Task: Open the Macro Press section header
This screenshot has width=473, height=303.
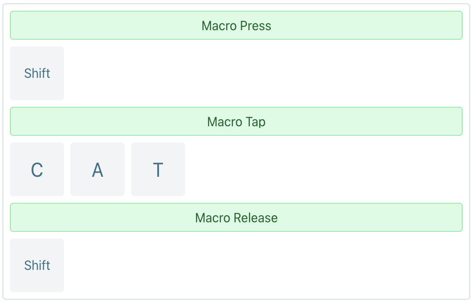Action: pos(236,25)
